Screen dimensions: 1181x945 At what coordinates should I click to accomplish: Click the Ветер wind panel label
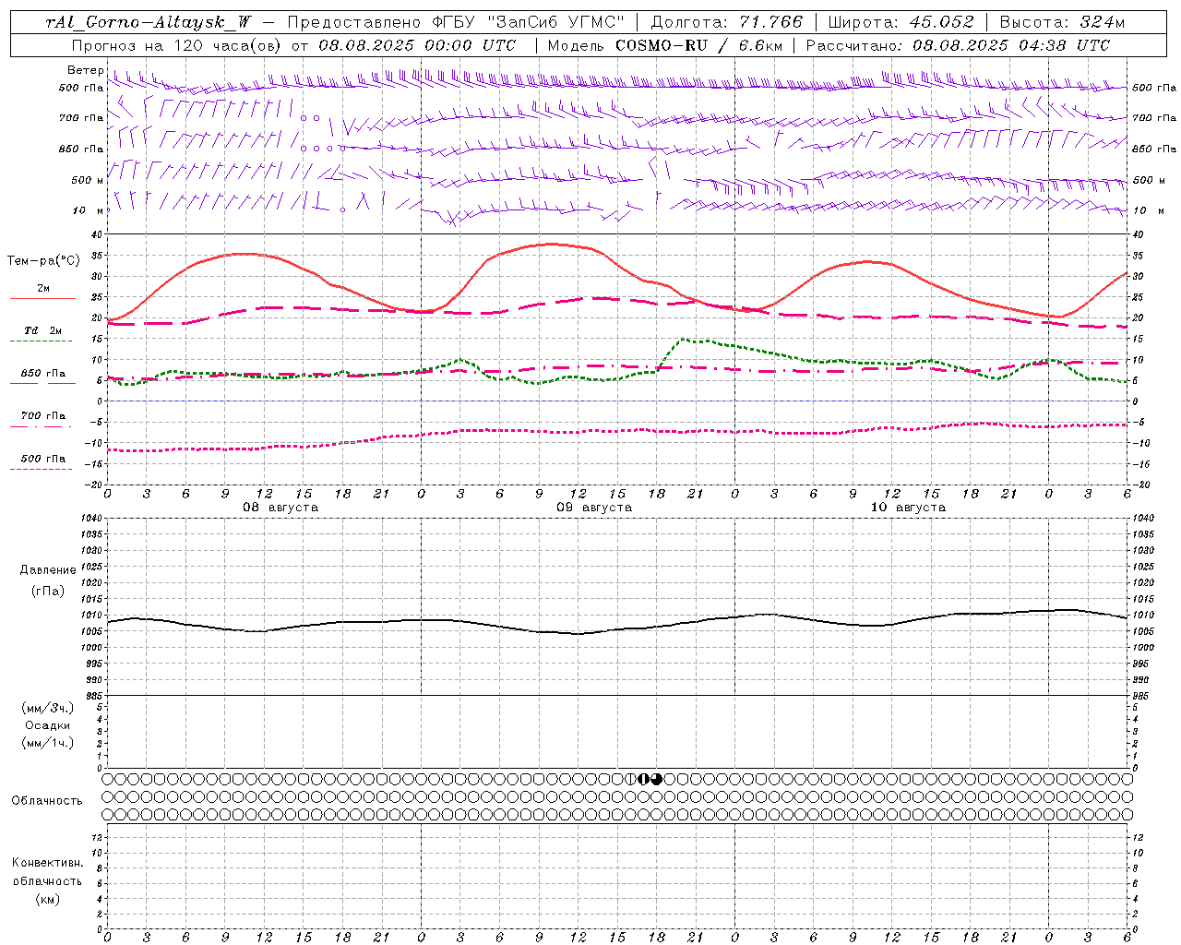(85, 70)
